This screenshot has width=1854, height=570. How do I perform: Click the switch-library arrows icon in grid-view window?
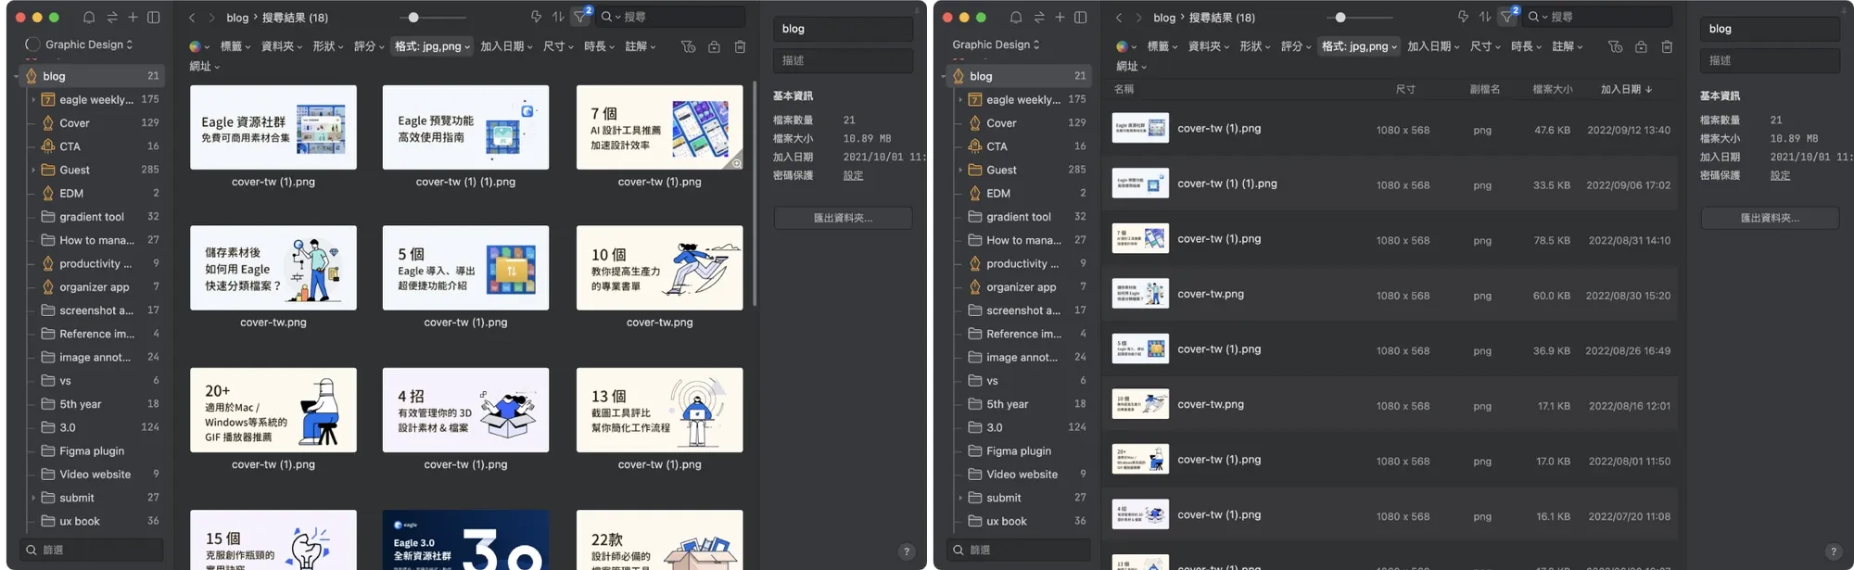(x=111, y=18)
